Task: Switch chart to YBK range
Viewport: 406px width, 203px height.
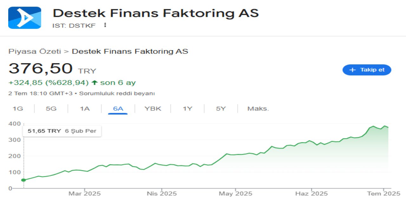Action: [153, 108]
